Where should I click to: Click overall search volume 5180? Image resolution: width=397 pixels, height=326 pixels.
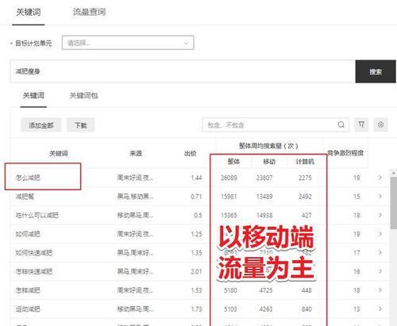point(230,290)
